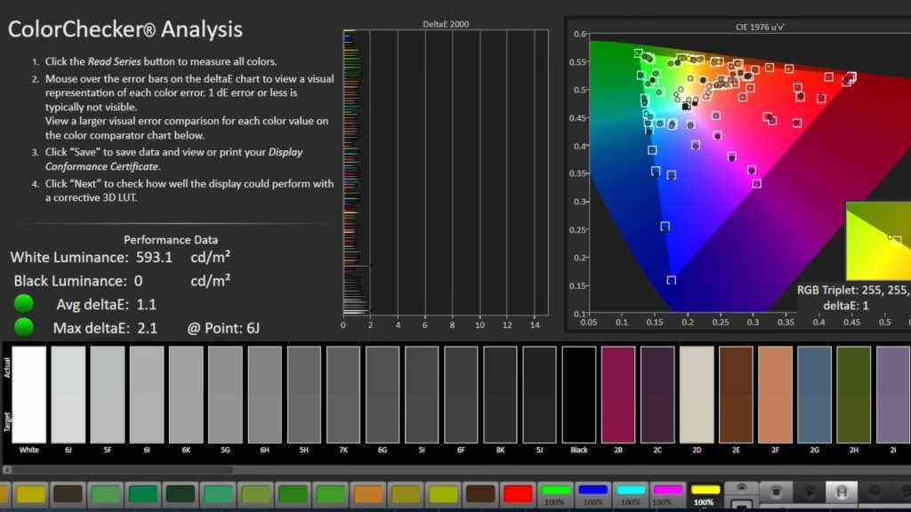
Task: Select the 100% green patch button
Action: [x=555, y=494]
